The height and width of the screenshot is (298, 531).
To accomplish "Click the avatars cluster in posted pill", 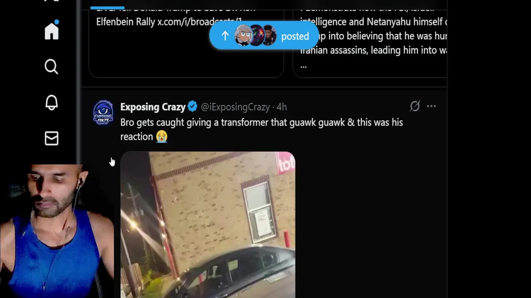I will (x=256, y=36).
